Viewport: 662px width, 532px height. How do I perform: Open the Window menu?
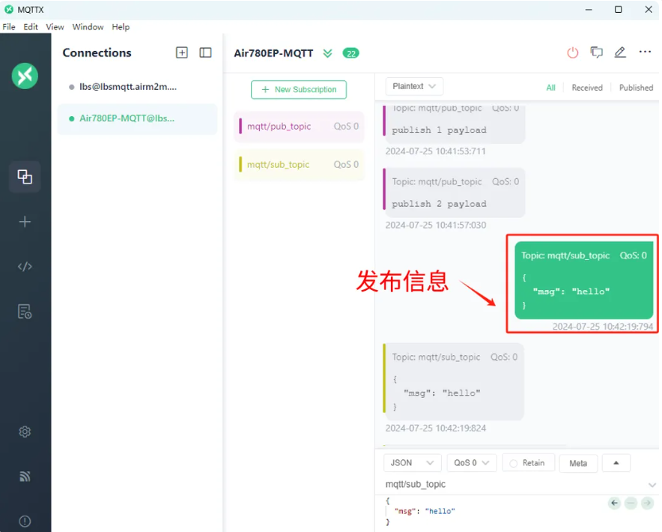[88, 27]
